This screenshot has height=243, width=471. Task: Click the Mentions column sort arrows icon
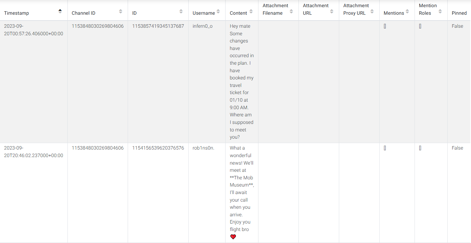(x=407, y=11)
